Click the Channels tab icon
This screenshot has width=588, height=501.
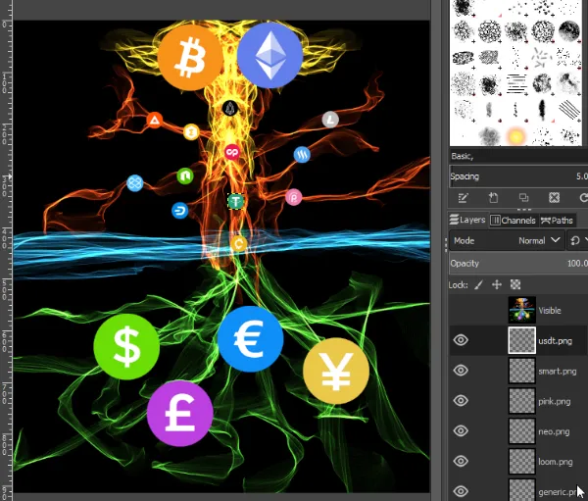pos(495,221)
